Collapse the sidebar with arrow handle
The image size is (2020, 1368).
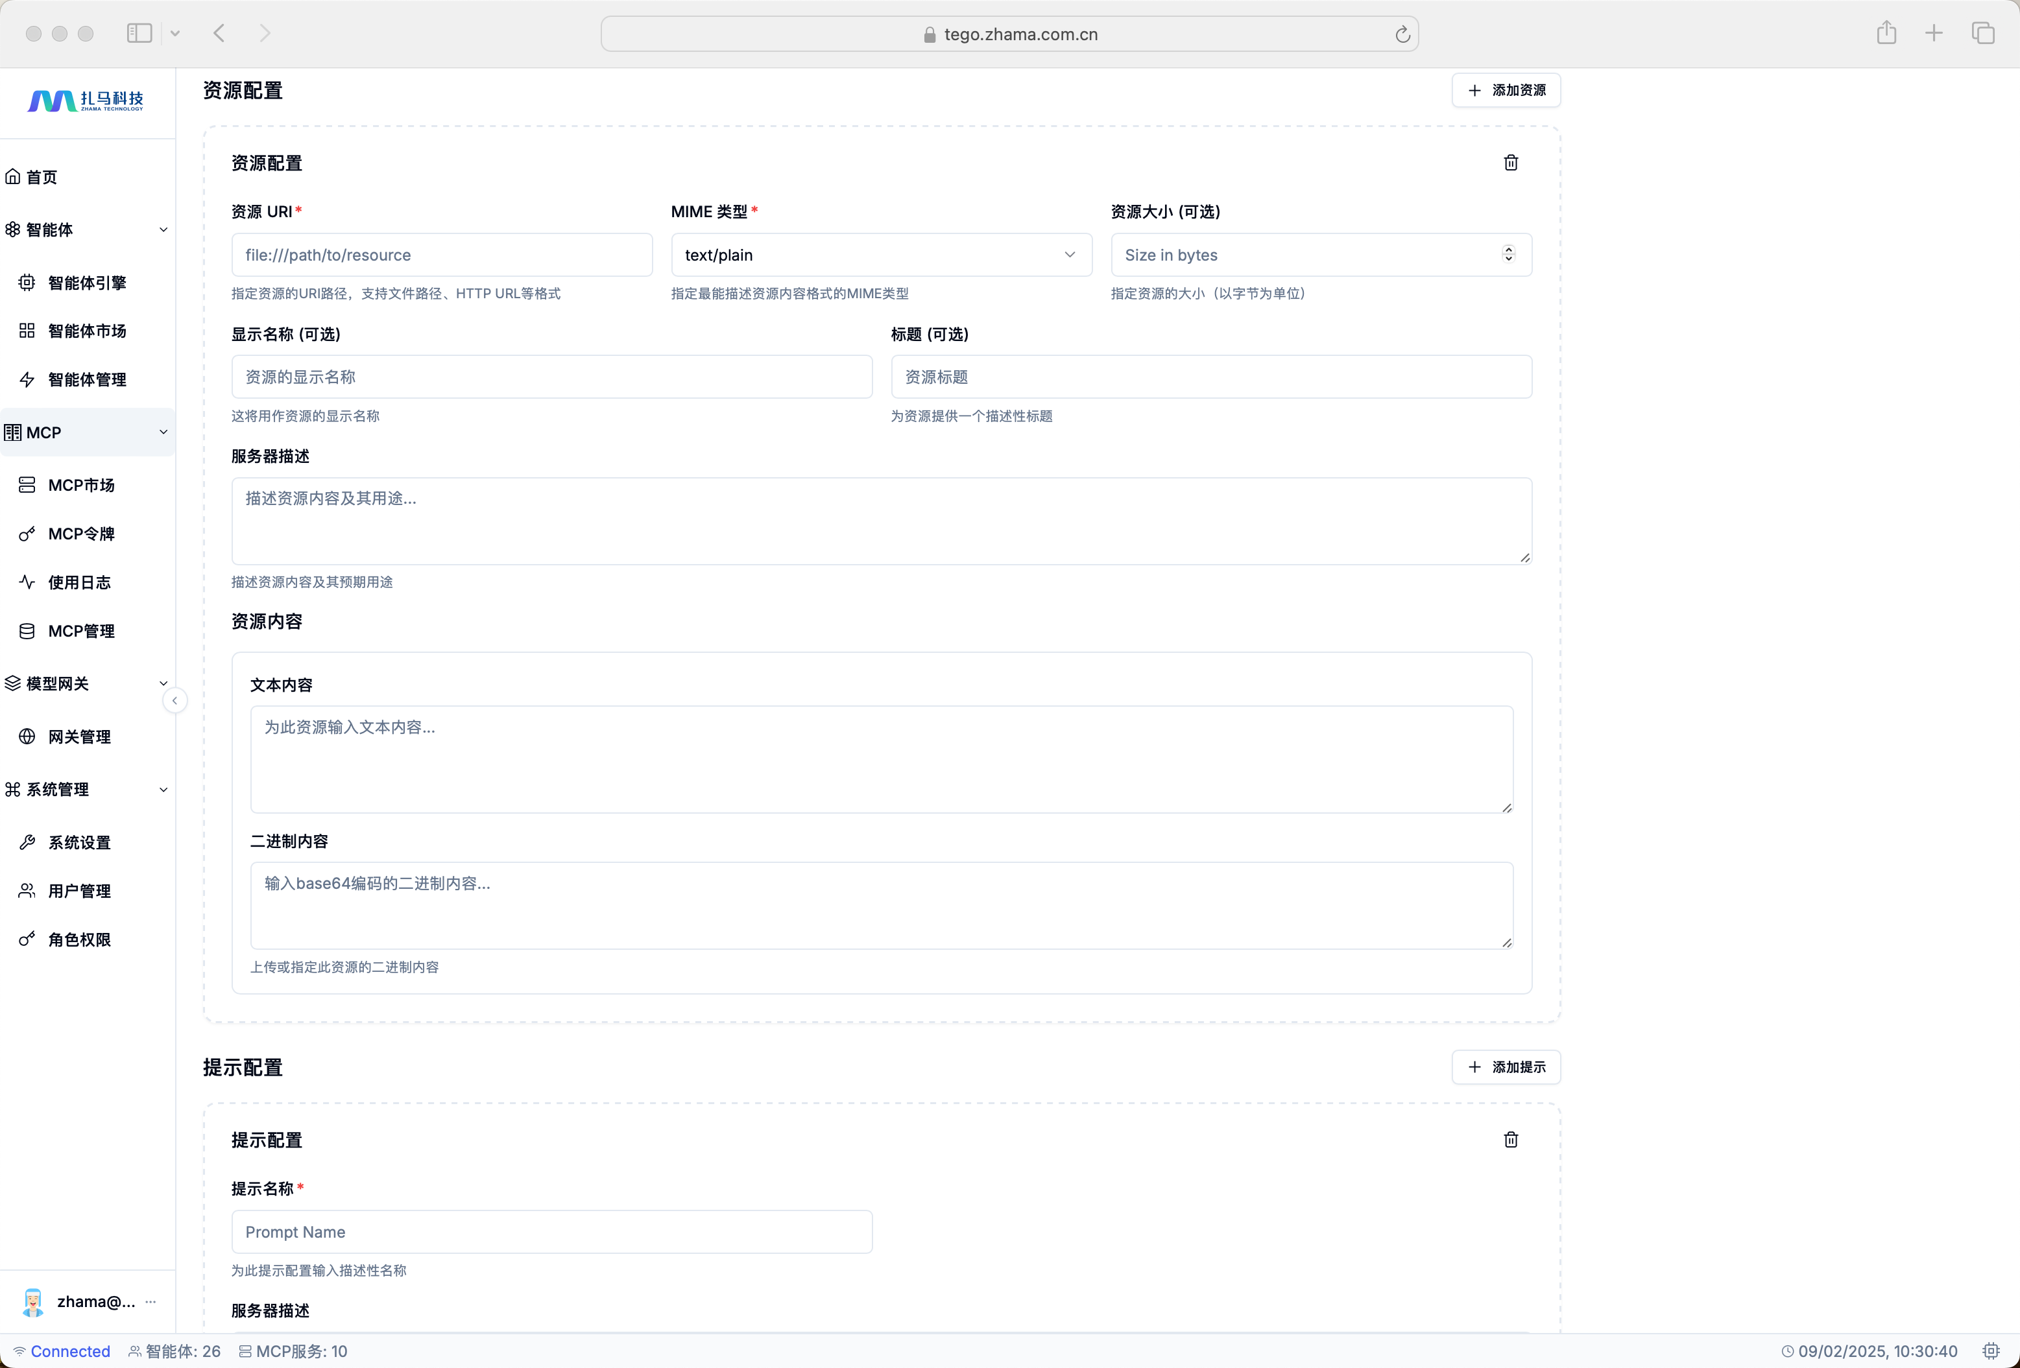click(x=174, y=701)
